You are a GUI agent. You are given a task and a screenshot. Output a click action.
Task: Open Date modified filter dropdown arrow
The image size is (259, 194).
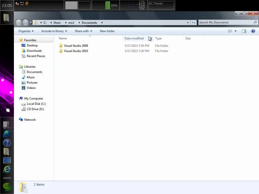click(x=151, y=38)
